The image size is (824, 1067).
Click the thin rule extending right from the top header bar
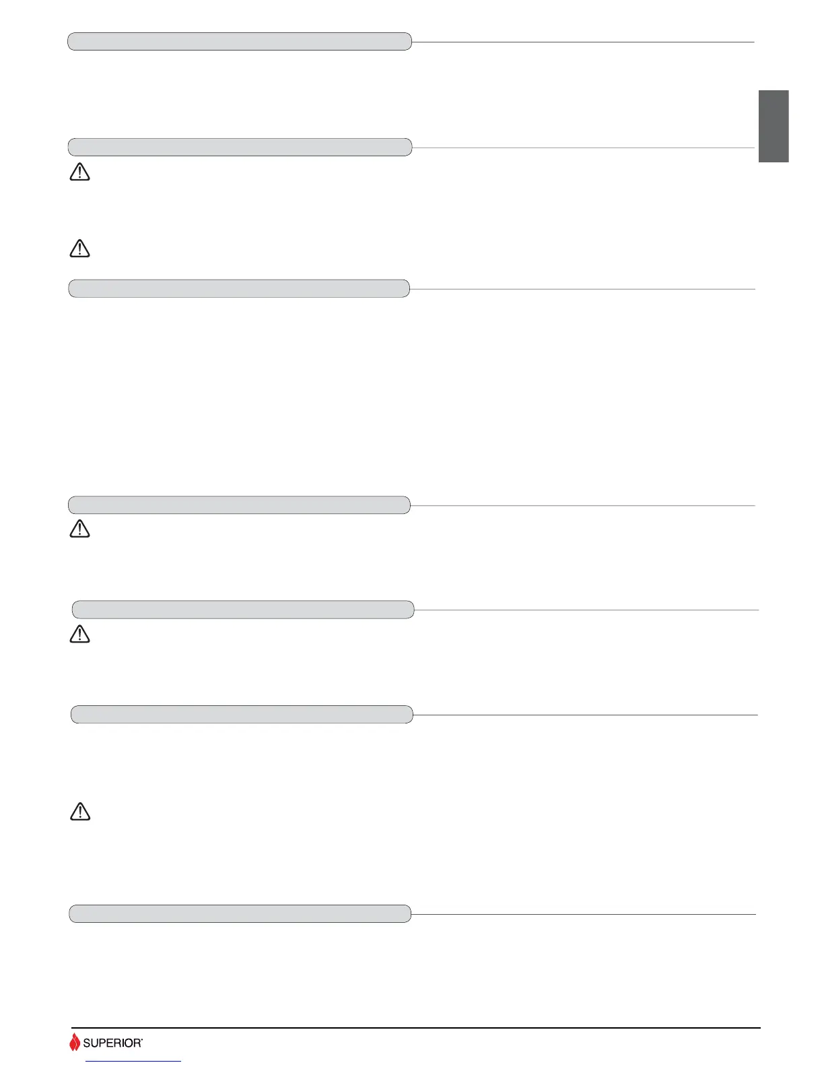(582, 42)
